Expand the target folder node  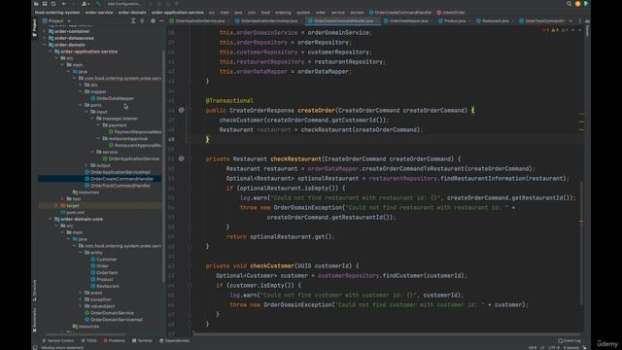(x=56, y=205)
